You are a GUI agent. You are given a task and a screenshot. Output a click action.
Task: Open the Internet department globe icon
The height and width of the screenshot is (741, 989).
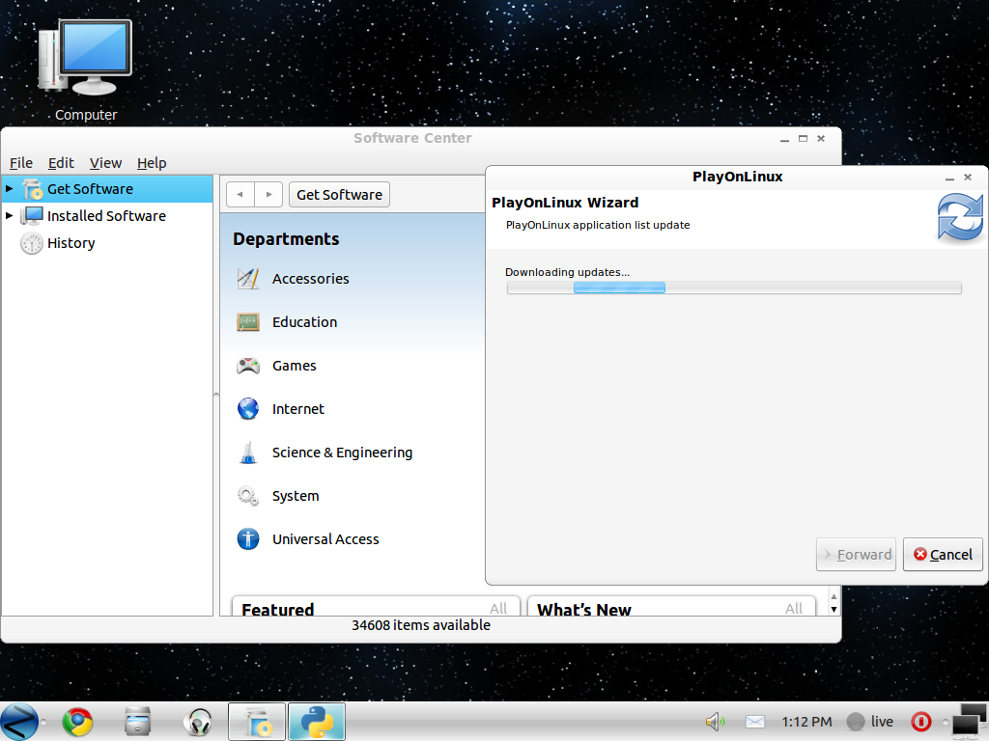coord(248,409)
